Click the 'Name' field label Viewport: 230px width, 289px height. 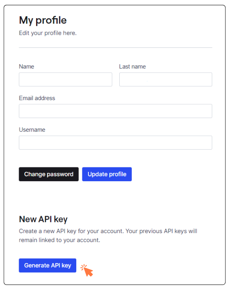[26, 66]
